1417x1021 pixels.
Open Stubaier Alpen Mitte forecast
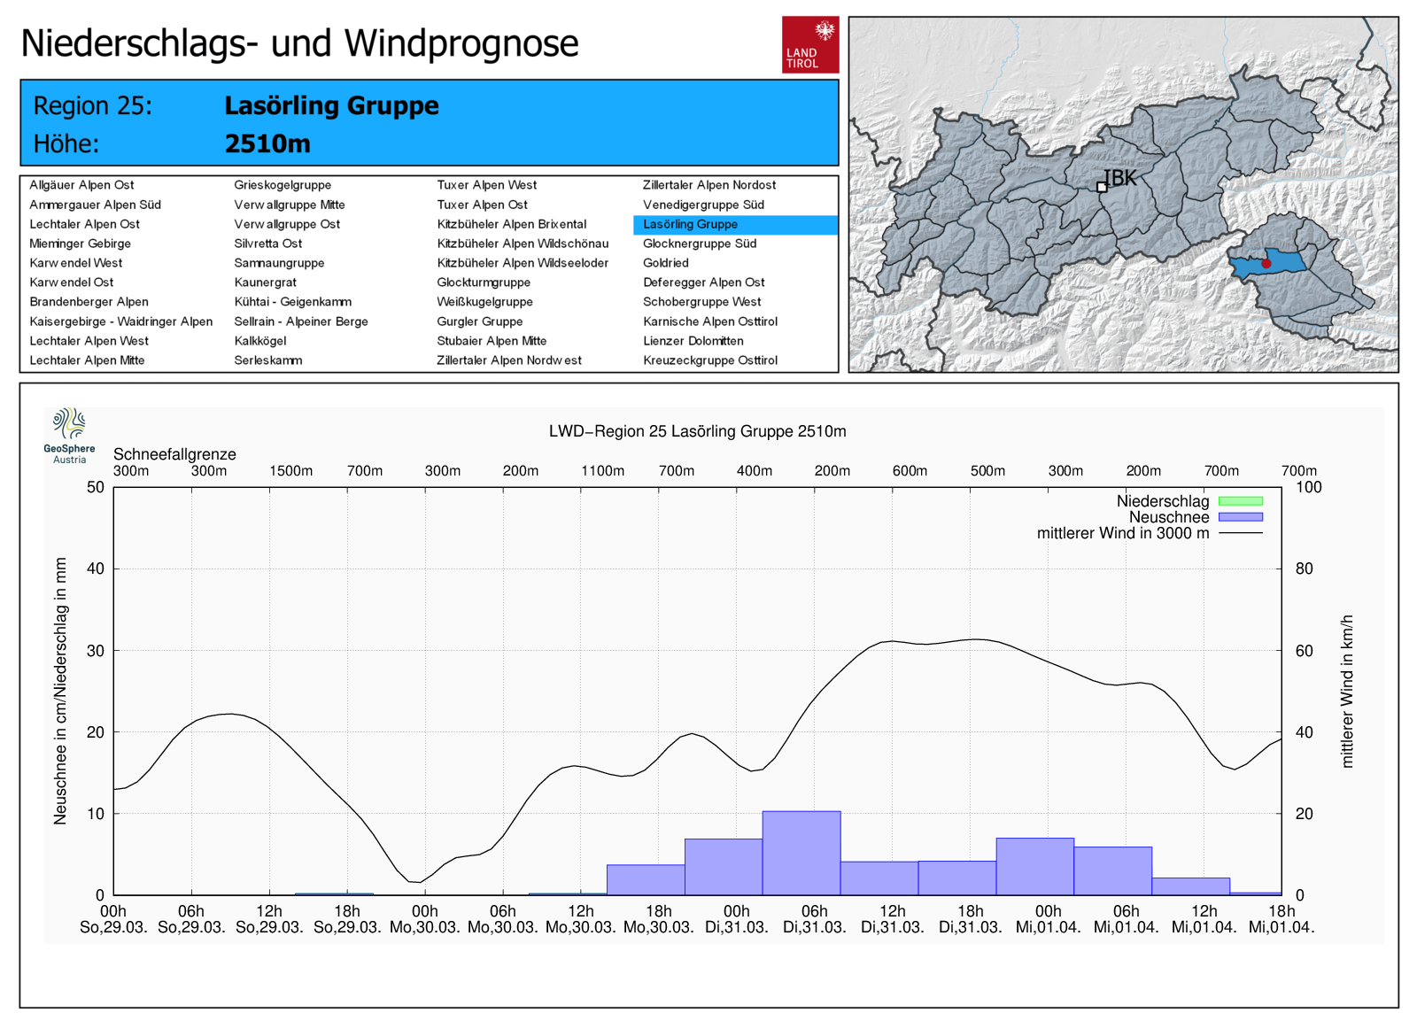pos(492,341)
